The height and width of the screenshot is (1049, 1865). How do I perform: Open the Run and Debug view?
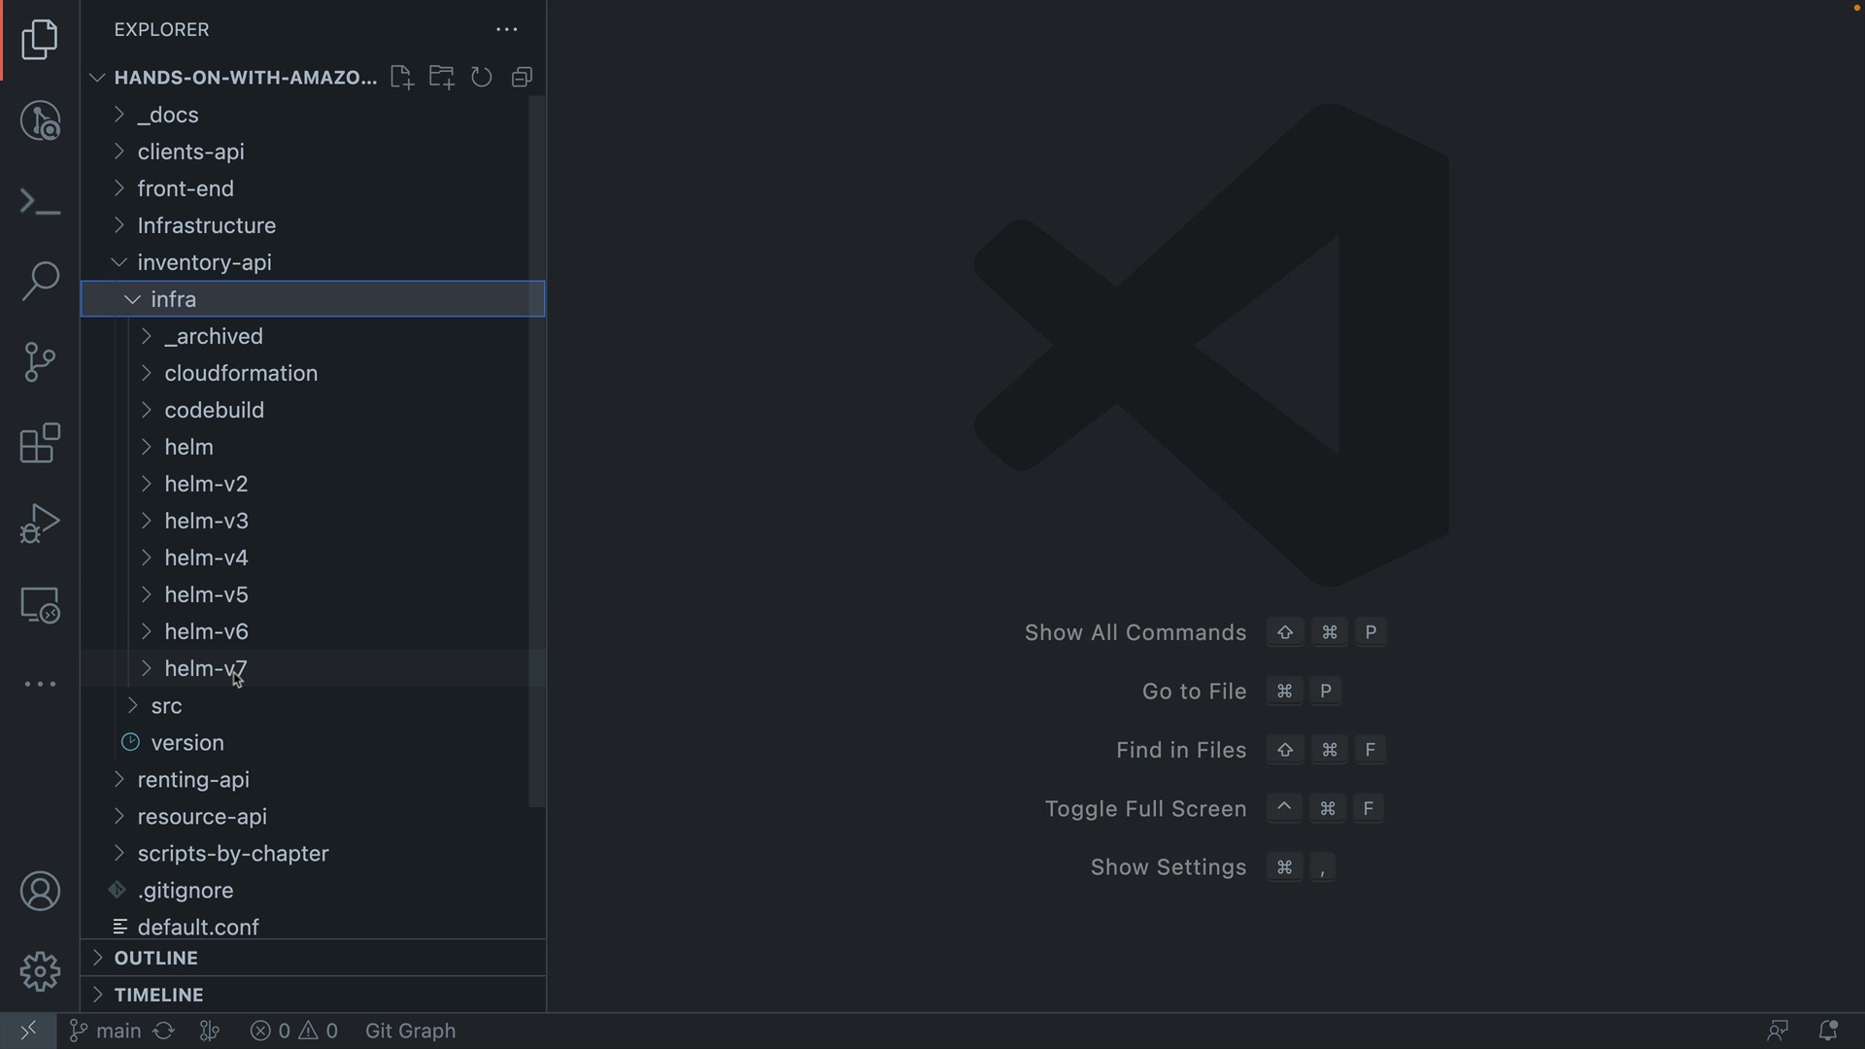click(40, 524)
